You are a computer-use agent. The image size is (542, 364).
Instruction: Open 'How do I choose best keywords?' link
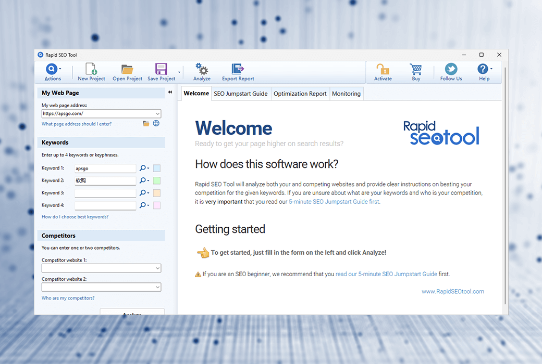(x=75, y=217)
